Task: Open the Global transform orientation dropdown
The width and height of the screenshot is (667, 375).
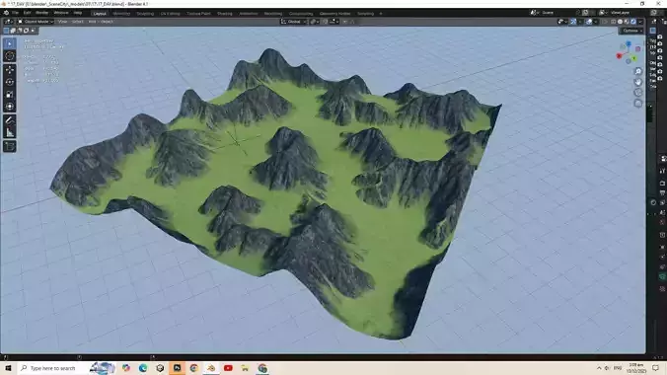Action: 293,22
